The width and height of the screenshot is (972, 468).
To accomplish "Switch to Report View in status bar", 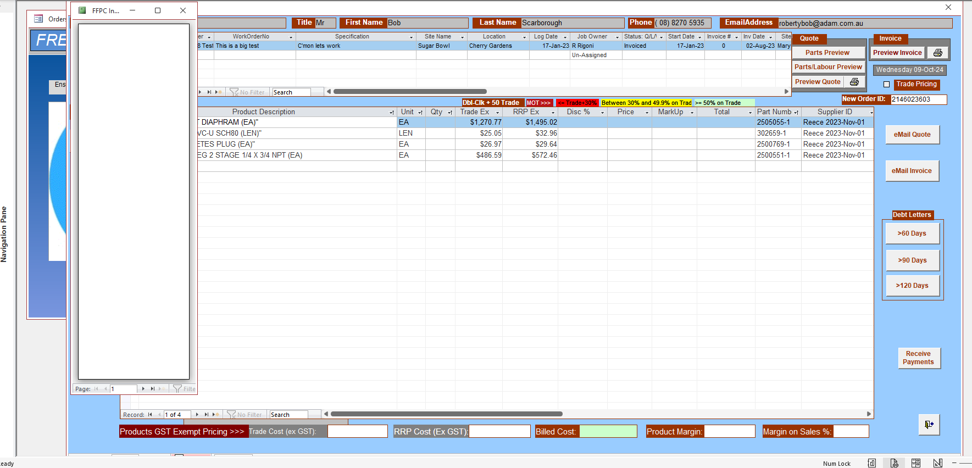I will point(872,463).
